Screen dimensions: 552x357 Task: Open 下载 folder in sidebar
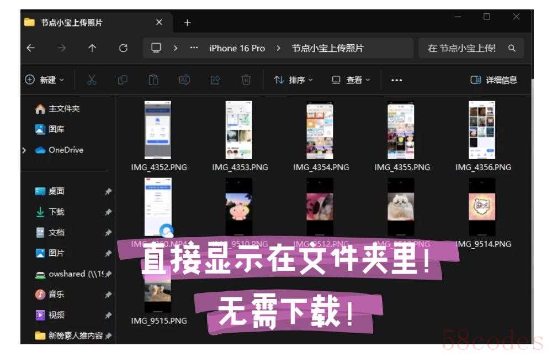point(56,212)
